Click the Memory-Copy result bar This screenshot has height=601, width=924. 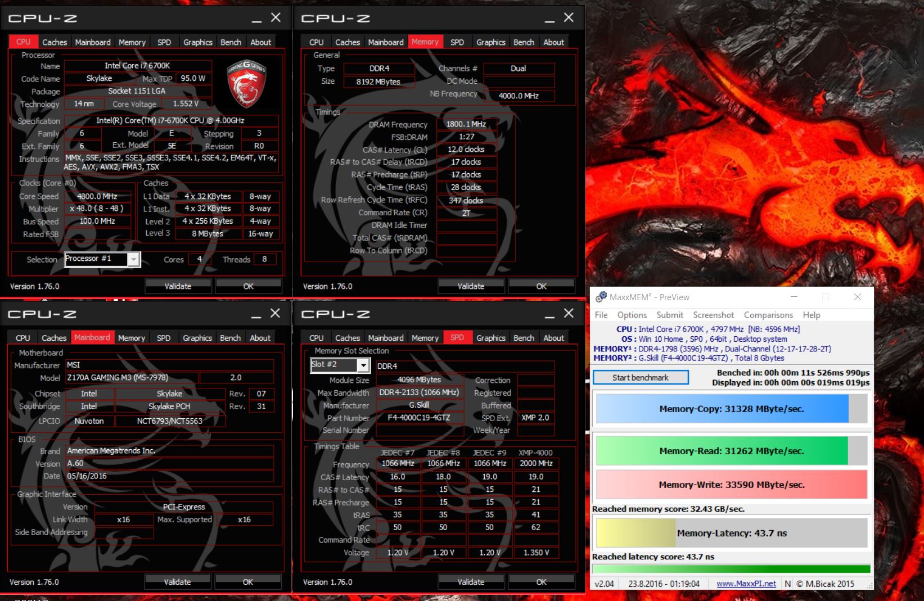pyautogui.click(x=732, y=409)
